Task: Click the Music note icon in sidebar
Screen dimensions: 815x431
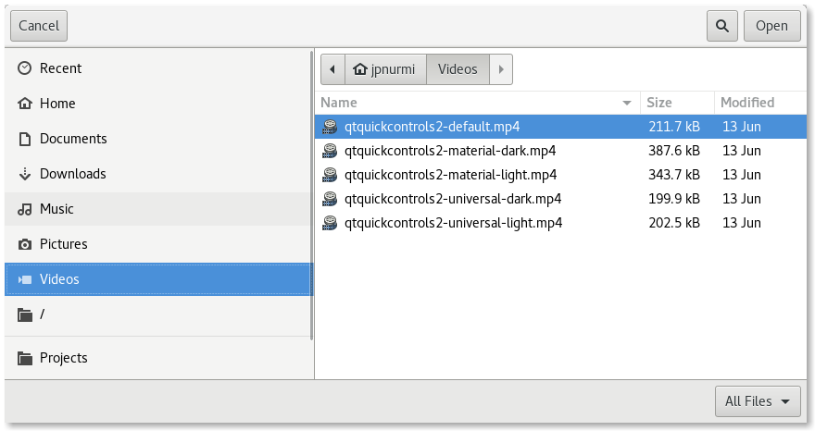Action: pyautogui.click(x=24, y=209)
